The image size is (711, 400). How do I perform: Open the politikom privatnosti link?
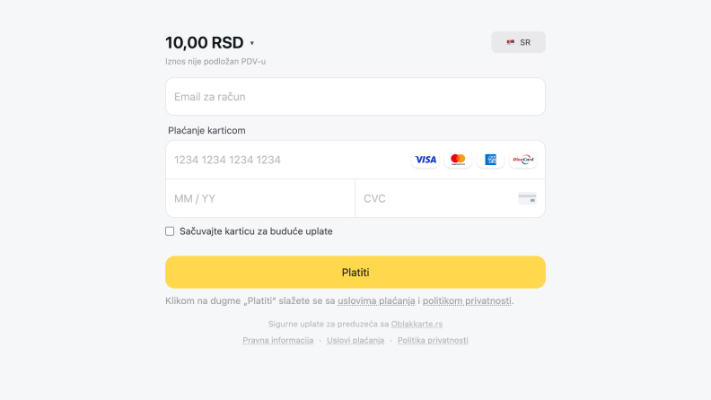[467, 300]
